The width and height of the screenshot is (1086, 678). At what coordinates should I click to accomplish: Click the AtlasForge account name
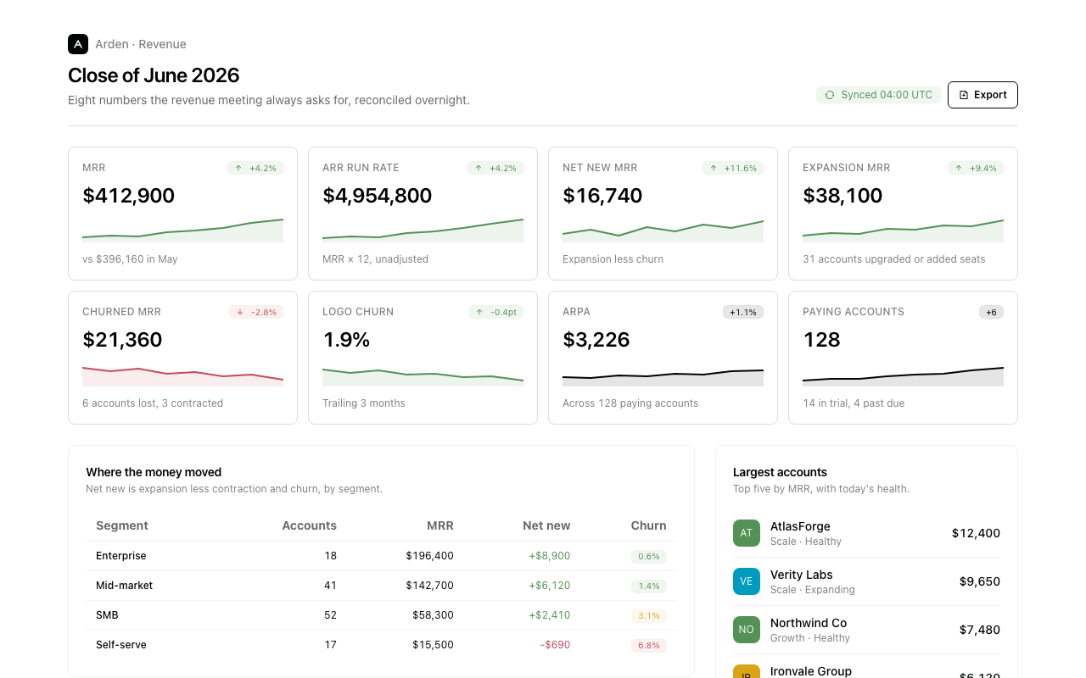point(800,526)
